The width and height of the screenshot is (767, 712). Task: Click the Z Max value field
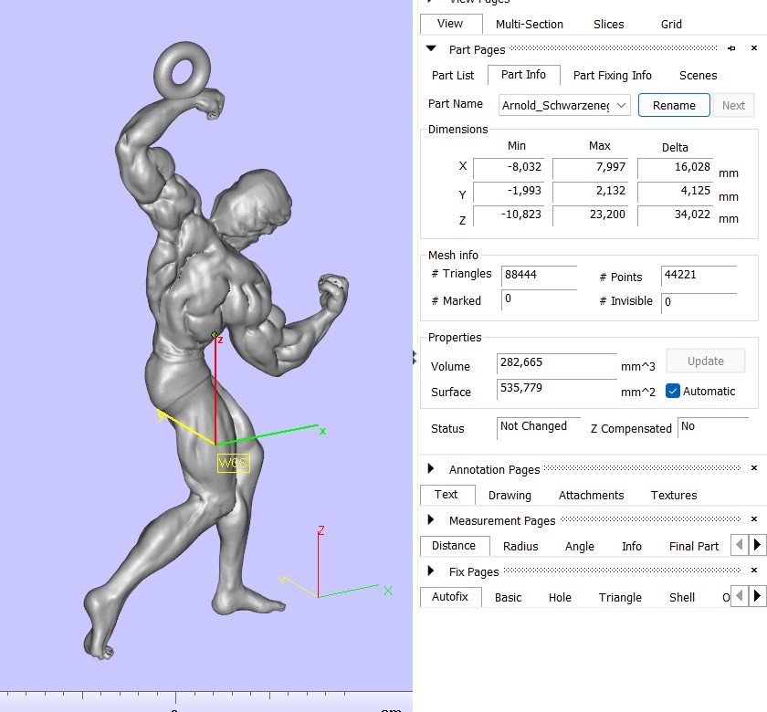tap(592, 215)
